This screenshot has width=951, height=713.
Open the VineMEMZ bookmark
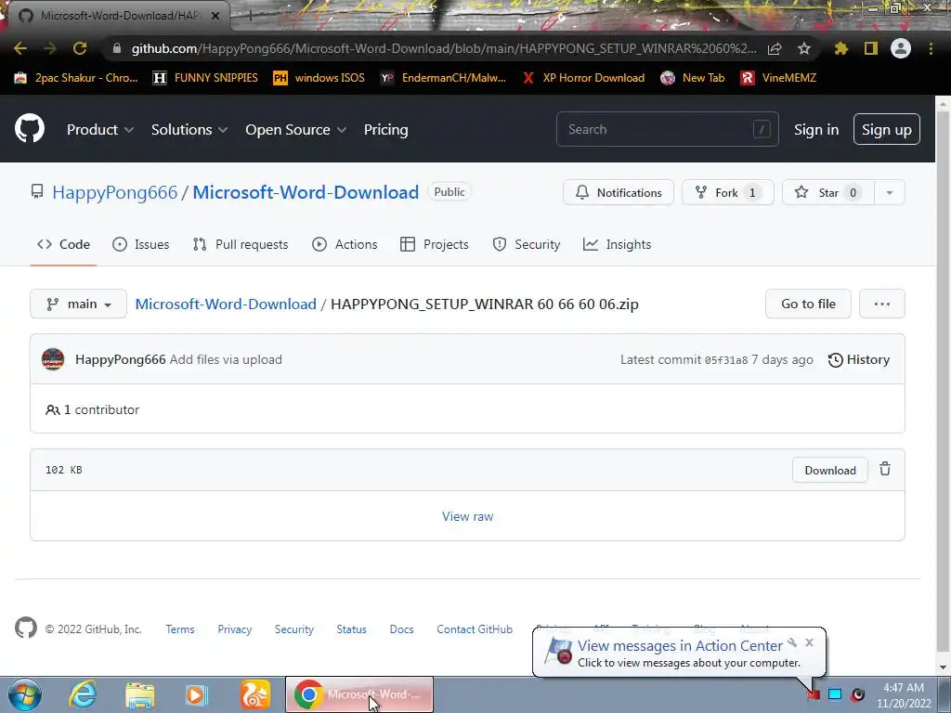(x=778, y=78)
